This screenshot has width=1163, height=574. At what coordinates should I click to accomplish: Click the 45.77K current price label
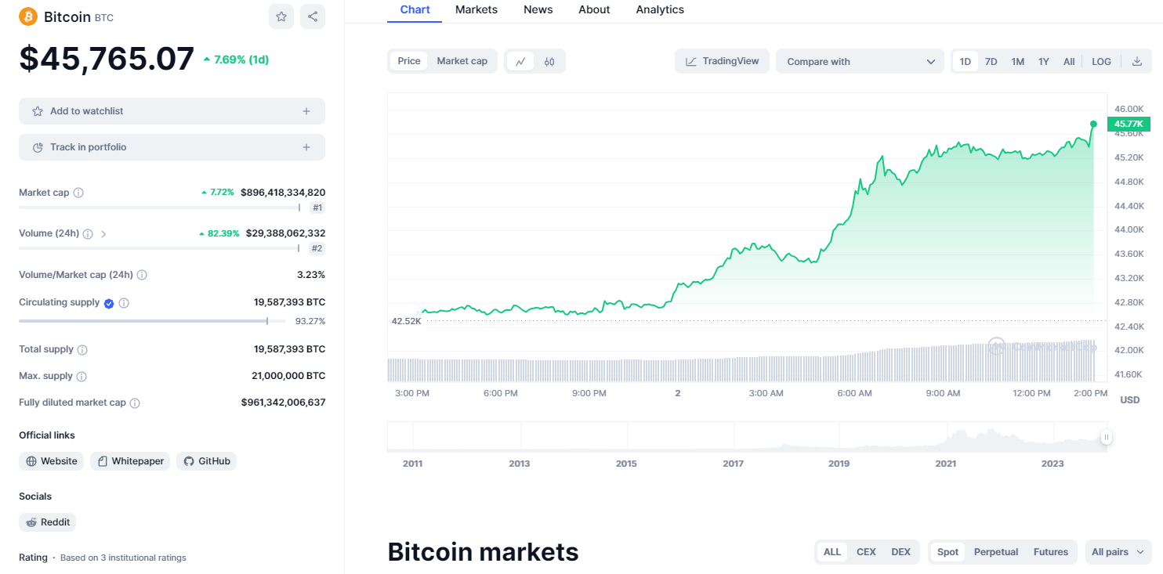point(1129,124)
